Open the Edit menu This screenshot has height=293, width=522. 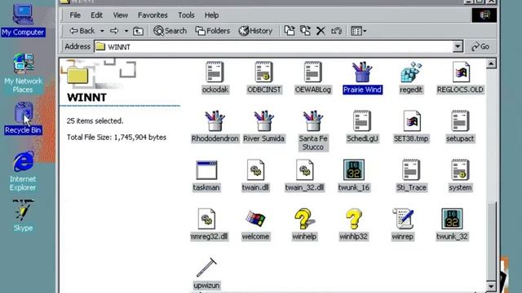(96, 15)
